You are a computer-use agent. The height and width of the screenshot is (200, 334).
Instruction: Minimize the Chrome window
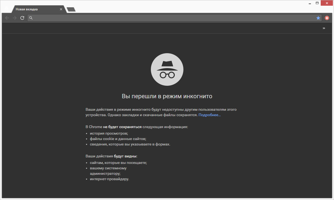pyautogui.click(x=310, y=3)
